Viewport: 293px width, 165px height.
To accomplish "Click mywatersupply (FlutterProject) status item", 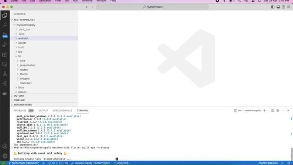I will 91,163.
